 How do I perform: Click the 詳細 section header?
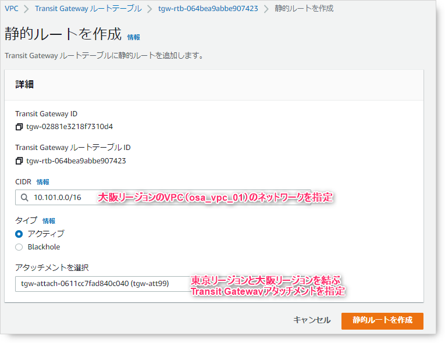[24, 84]
